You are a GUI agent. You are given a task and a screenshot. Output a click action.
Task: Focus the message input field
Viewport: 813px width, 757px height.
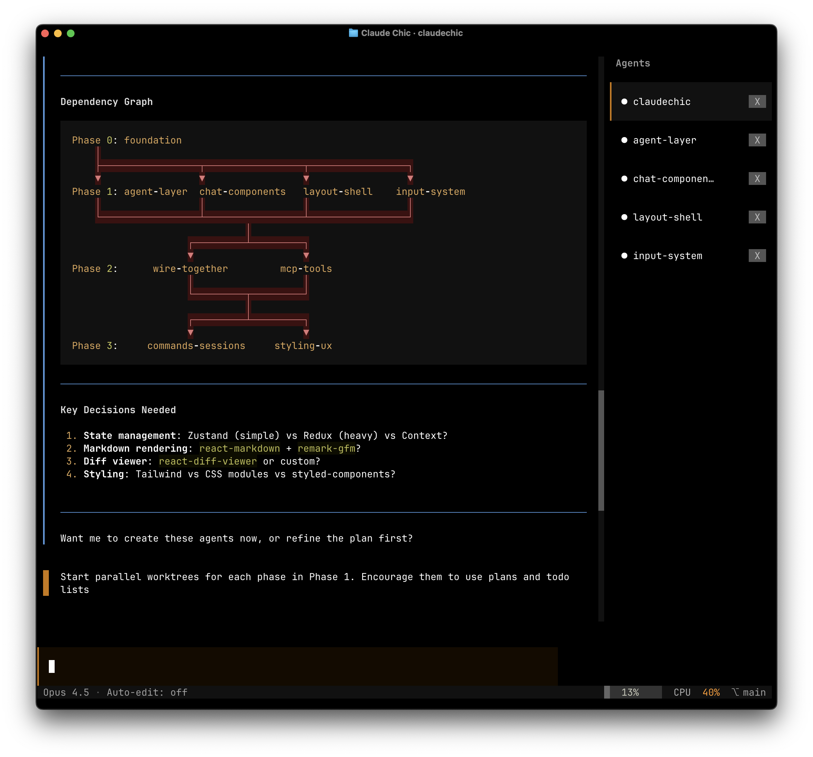[297, 666]
